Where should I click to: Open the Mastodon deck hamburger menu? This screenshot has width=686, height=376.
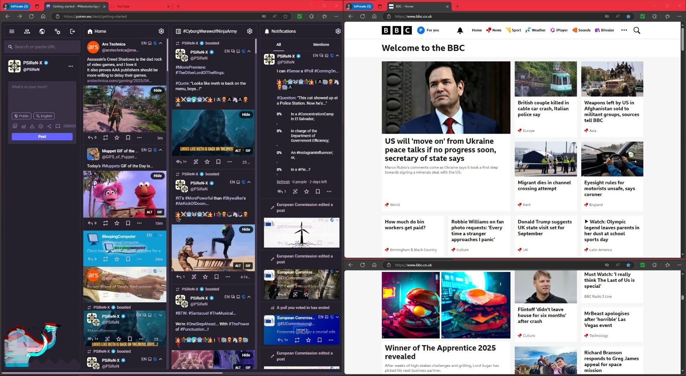tap(12, 31)
